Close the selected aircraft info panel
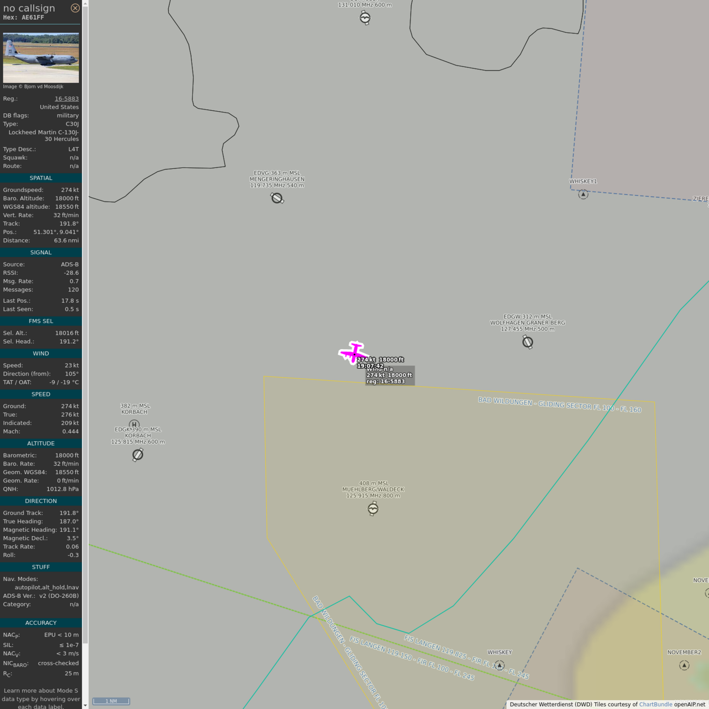 [x=75, y=8]
